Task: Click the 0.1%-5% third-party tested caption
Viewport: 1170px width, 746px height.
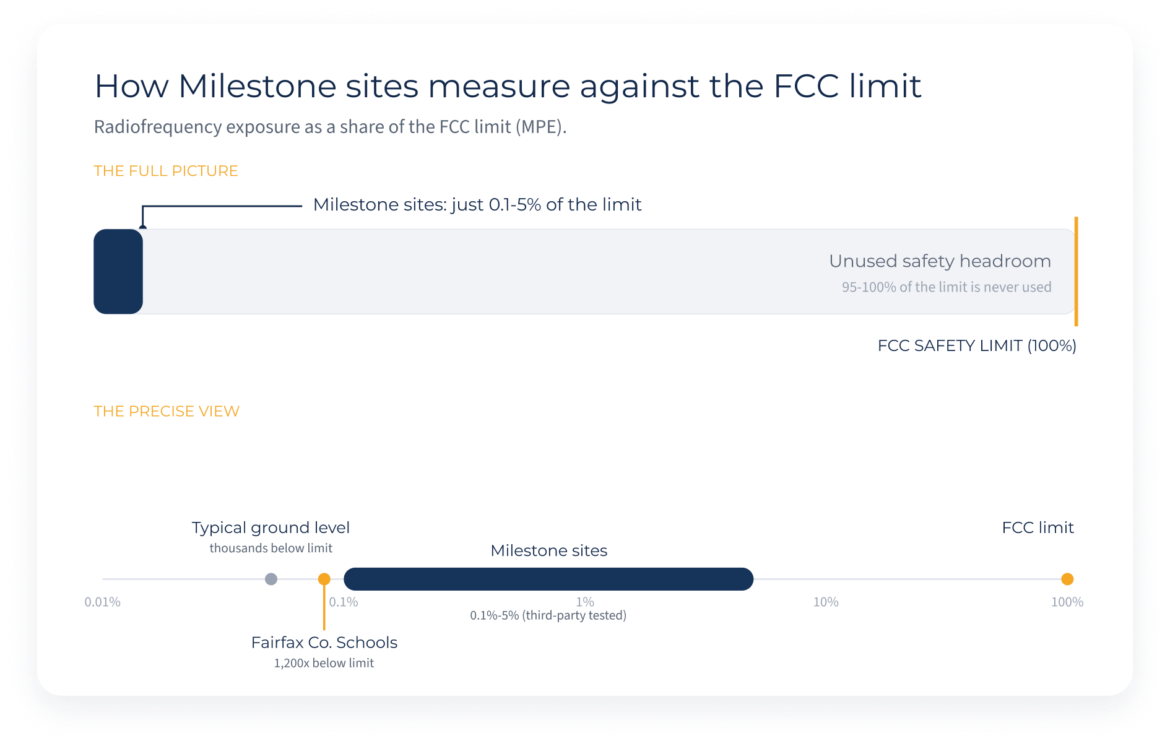Action: pos(548,615)
